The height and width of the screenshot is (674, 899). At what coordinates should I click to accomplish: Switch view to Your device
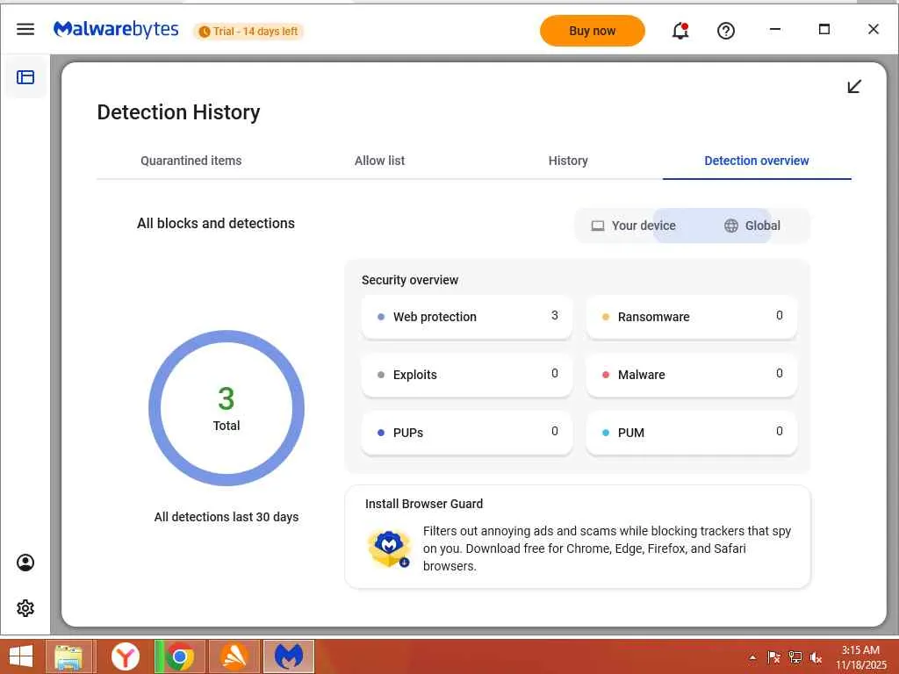pos(633,226)
